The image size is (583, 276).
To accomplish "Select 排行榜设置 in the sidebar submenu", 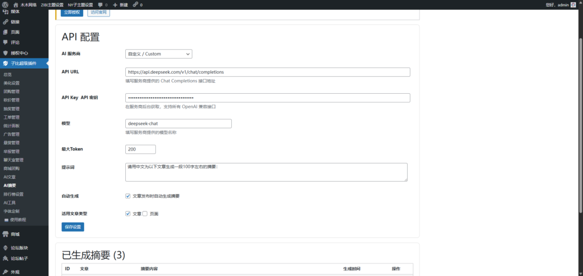I will click(13, 194).
